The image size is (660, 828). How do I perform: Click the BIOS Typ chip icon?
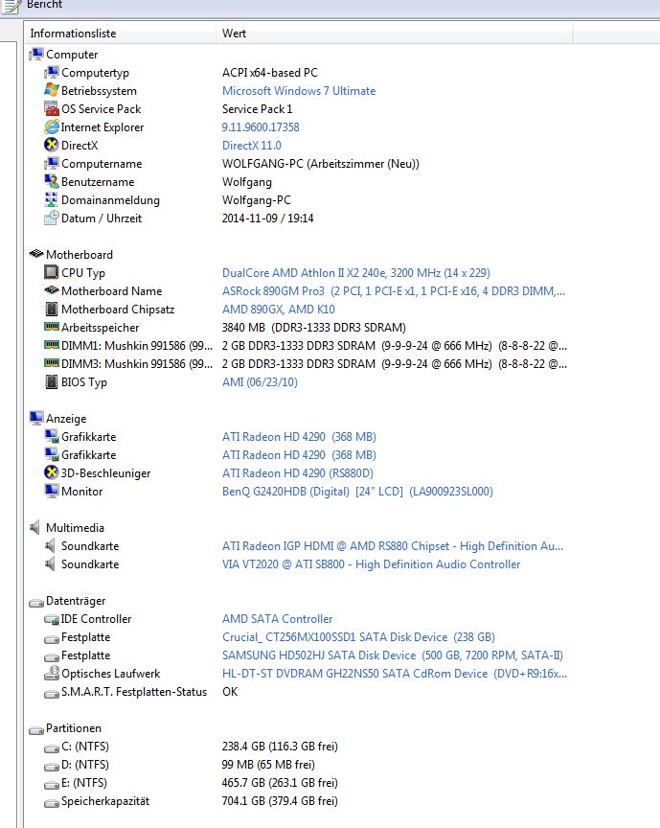(x=51, y=381)
